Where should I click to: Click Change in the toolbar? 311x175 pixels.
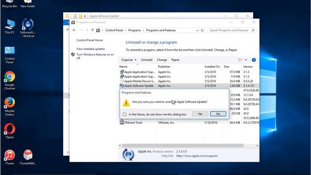(x=162, y=60)
